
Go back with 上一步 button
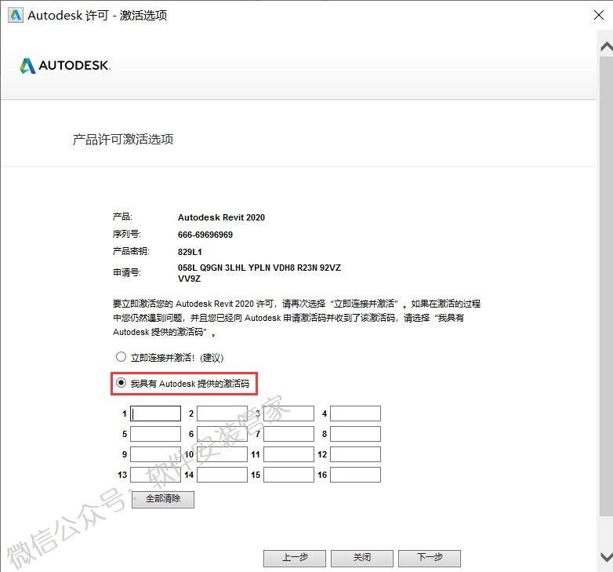[295, 558]
